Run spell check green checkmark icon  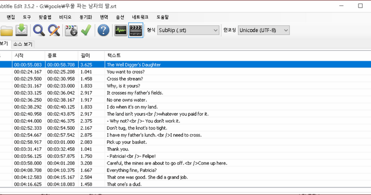pos(86,30)
